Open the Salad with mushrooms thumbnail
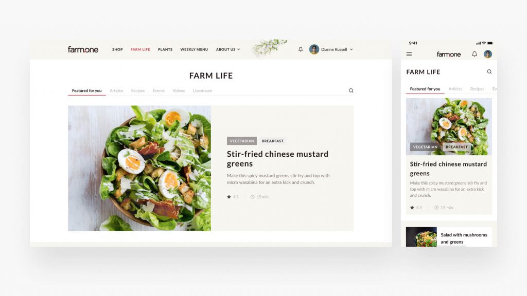Viewport: 527px width, 296px height. point(421,237)
